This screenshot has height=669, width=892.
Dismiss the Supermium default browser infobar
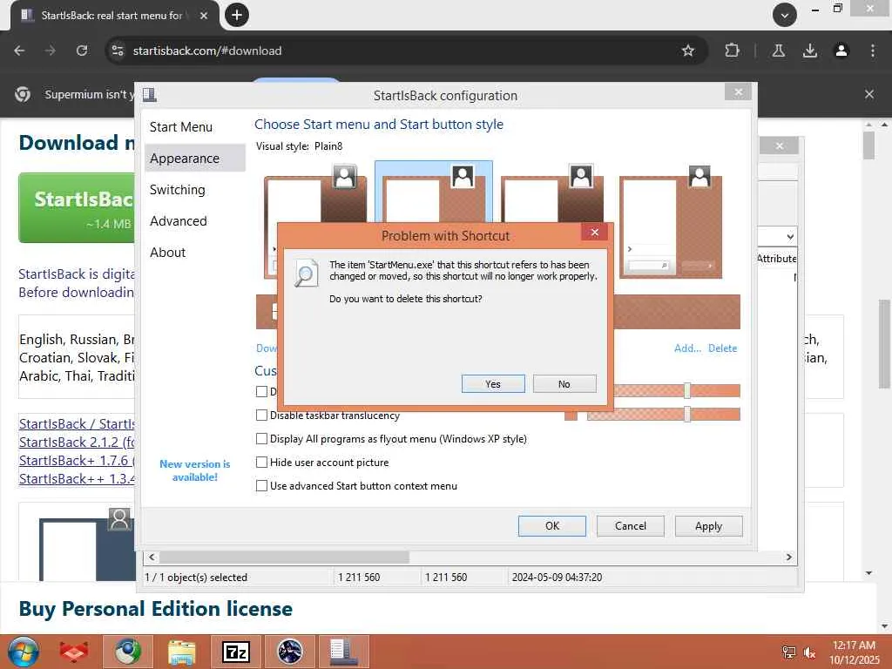pos(869,94)
